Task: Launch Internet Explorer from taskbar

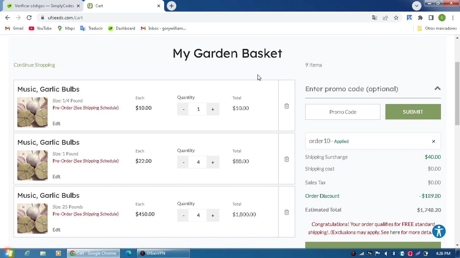Action: (x=27, y=253)
